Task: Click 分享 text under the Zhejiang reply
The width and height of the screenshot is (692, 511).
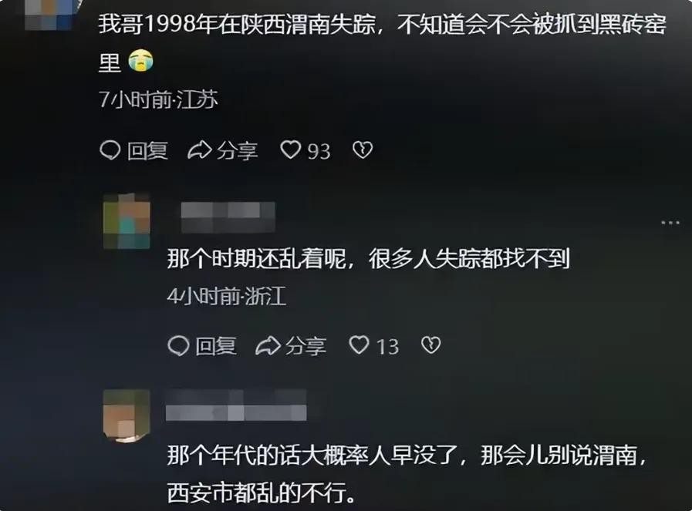Action: 305,346
